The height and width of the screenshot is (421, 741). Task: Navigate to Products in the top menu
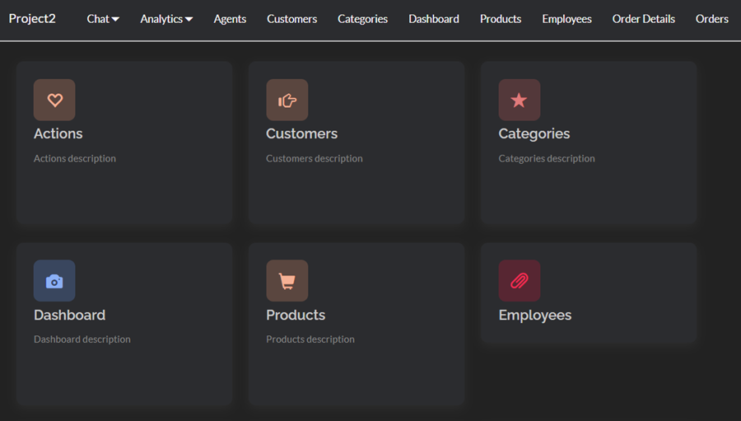[x=501, y=19]
